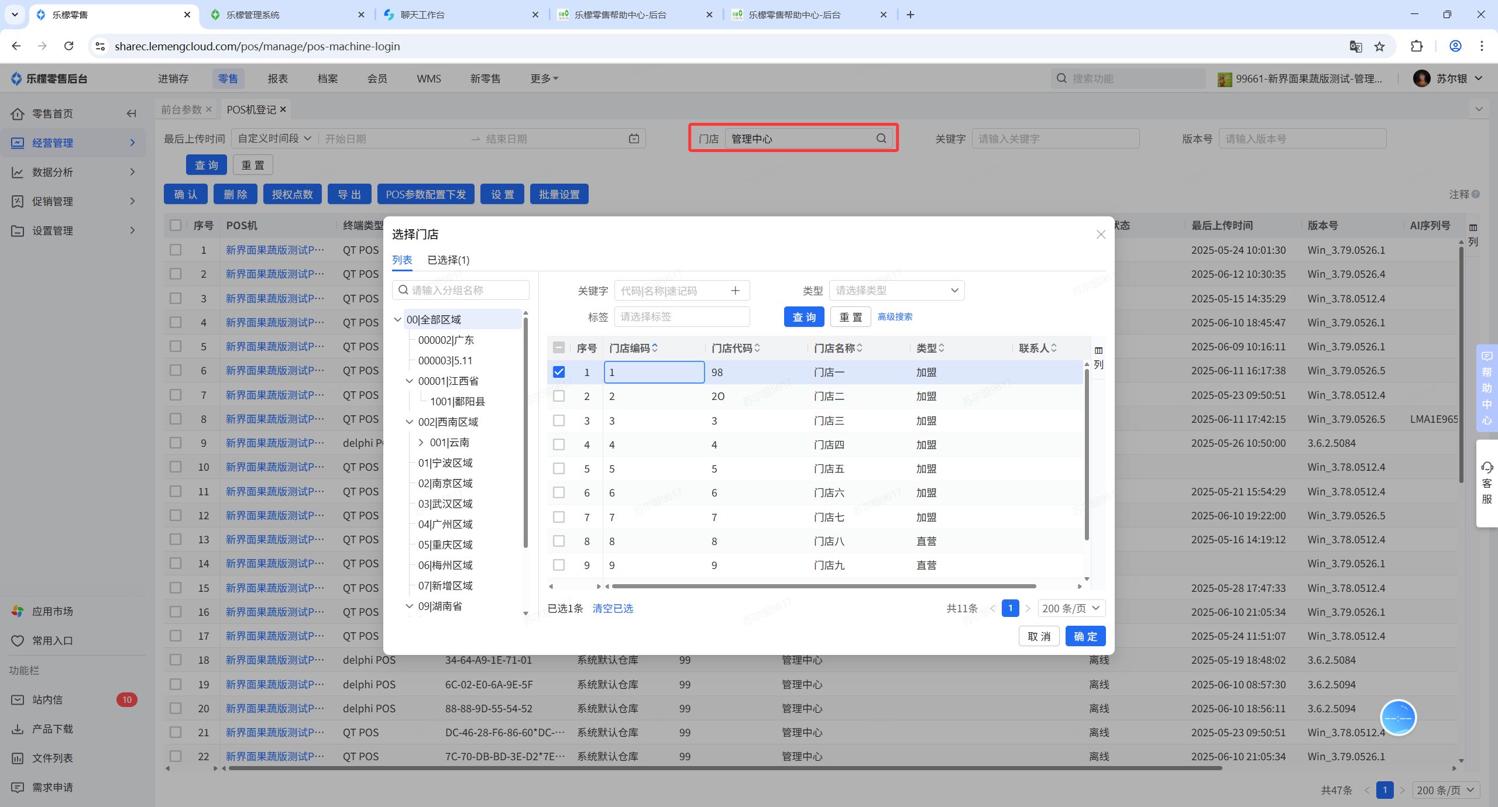Open 常用入口 in sidebar
The height and width of the screenshot is (807, 1498).
[x=53, y=640]
